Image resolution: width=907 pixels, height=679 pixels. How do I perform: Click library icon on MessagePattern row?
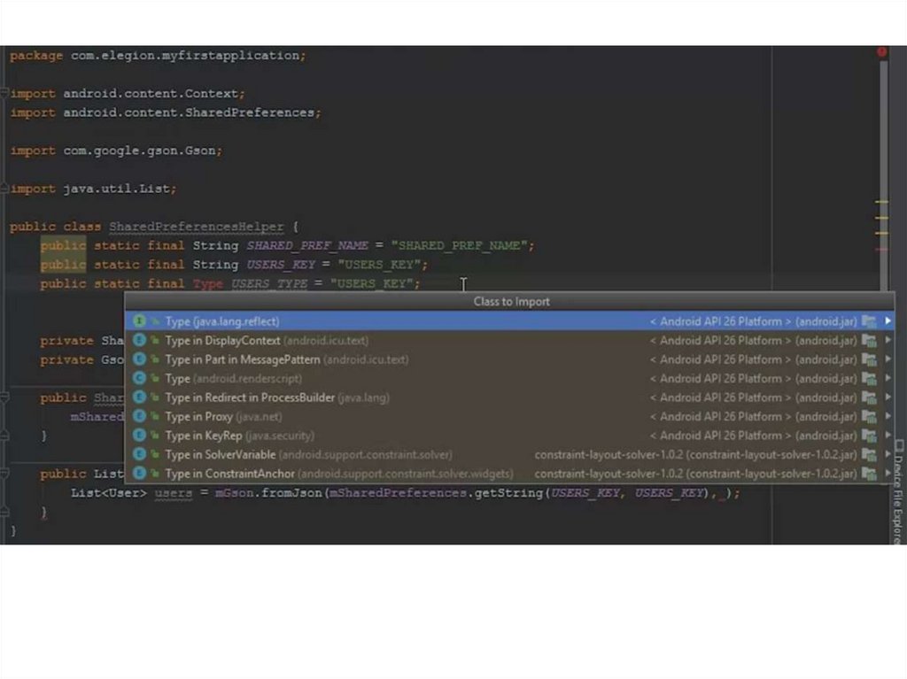[869, 359]
